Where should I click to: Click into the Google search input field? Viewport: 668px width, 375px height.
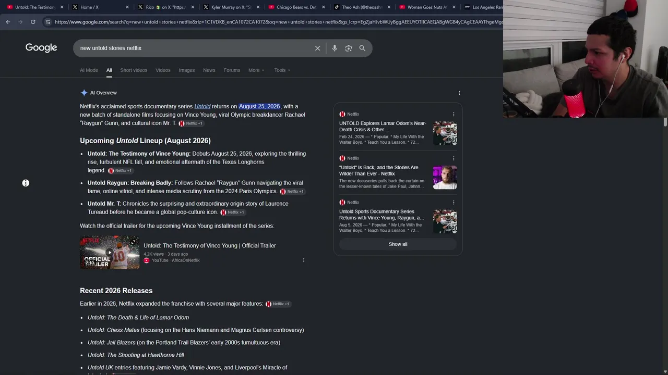(193, 48)
